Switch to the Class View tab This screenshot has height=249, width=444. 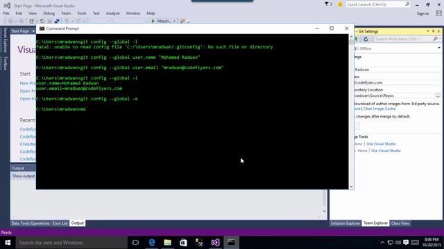tap(400, 223)
